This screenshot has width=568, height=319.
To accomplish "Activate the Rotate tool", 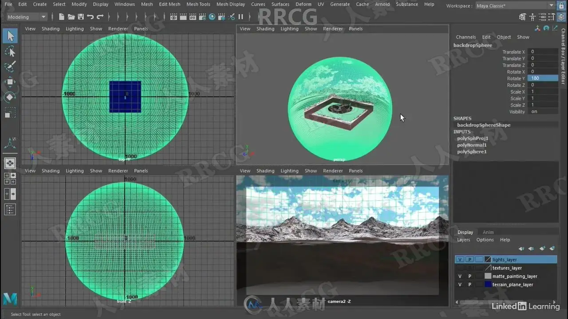I will coord(10,97).
